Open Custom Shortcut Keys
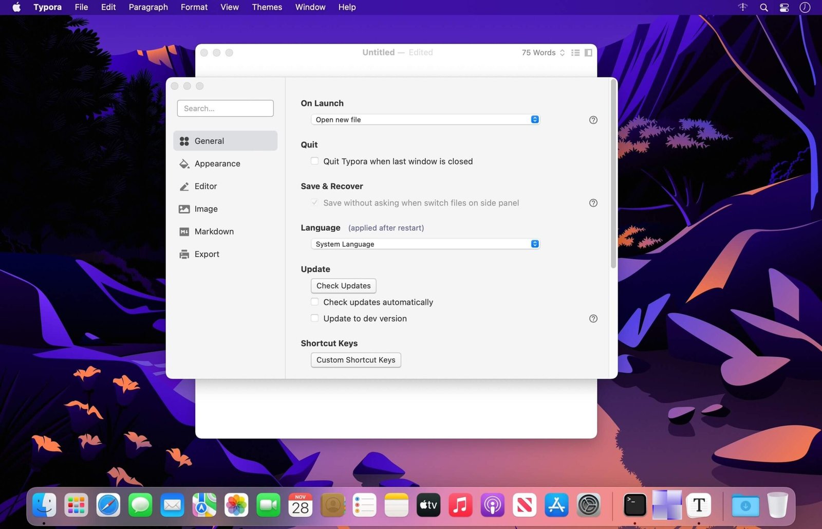Viewport: 822px width, 529px height. coord(356,360)
